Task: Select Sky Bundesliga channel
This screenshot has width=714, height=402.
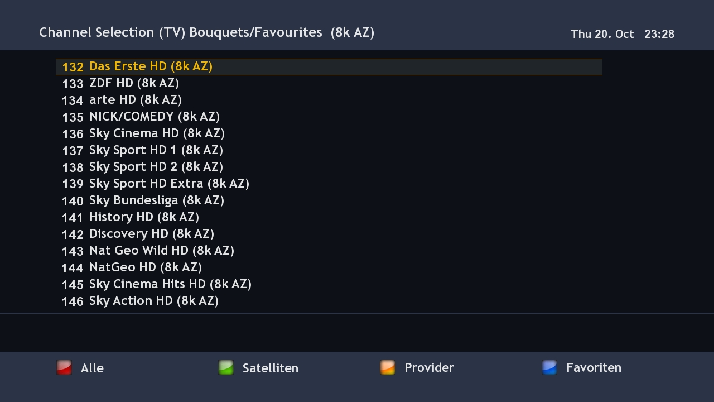Action: pyautogui.click(x=157, y=200)
